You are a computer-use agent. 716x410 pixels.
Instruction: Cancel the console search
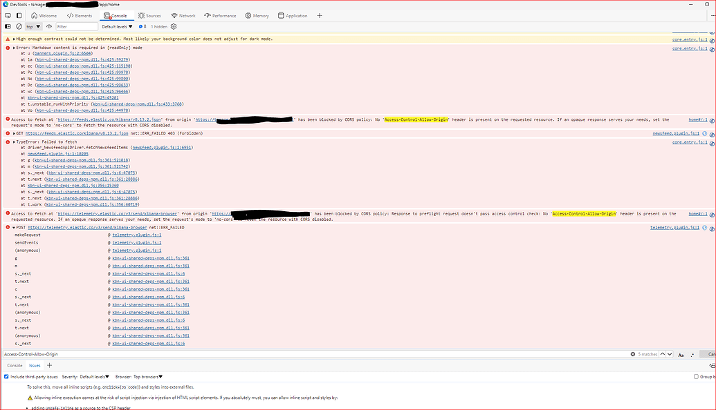[711, 354]
